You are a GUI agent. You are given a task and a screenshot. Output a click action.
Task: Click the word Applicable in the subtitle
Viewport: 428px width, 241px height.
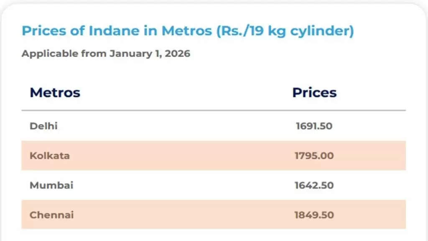pos(50,54)
